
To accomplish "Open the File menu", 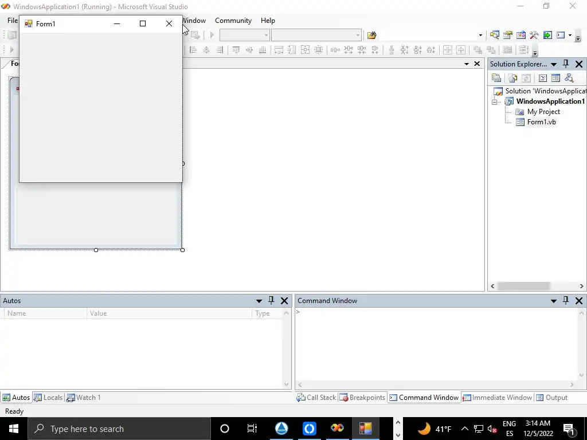I will coord(13,21).
